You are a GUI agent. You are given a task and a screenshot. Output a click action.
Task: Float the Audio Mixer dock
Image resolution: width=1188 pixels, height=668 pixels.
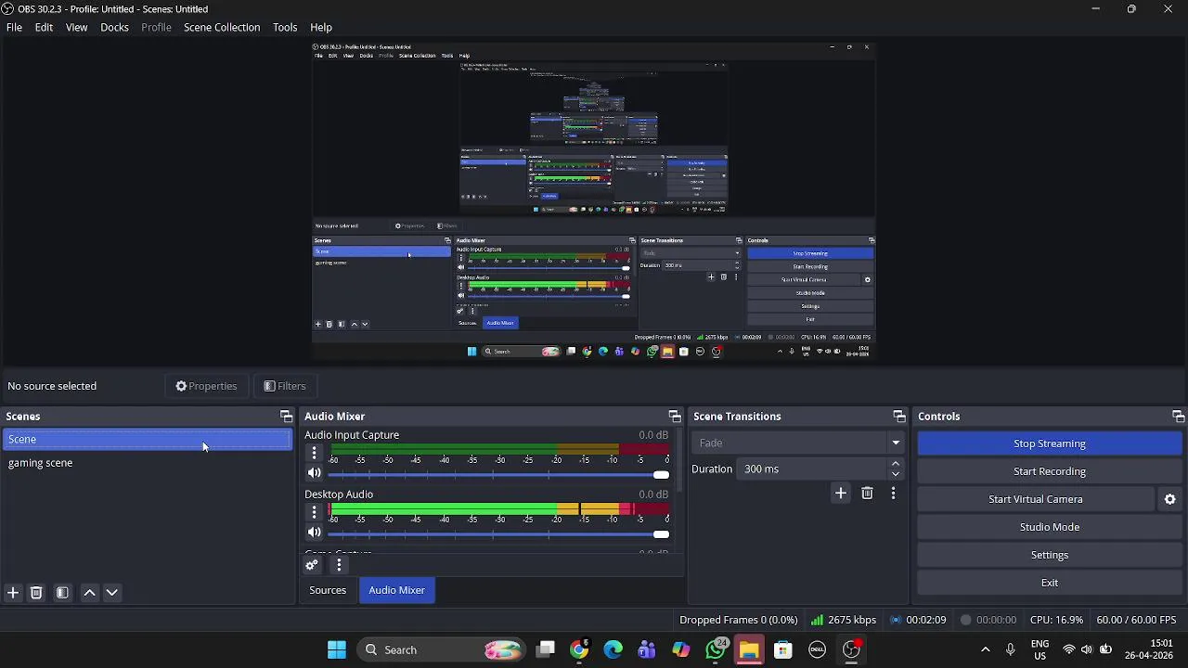click(675, 417)
